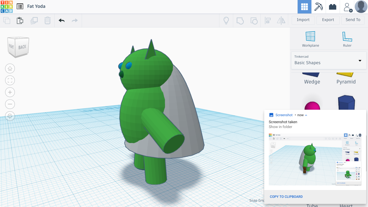Click COPY TO CLIPBOARD in notification
Screen dimensions: 368x207
(x=286, y=197)
